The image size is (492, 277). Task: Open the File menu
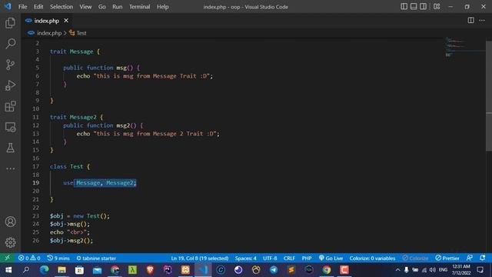[x=22, y=7]
